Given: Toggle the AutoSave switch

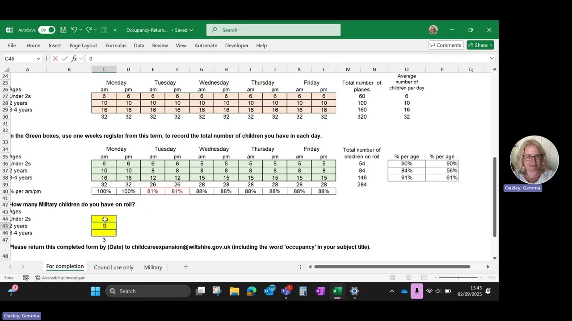Looking at the screenshot, I should [x=46, y=30].
